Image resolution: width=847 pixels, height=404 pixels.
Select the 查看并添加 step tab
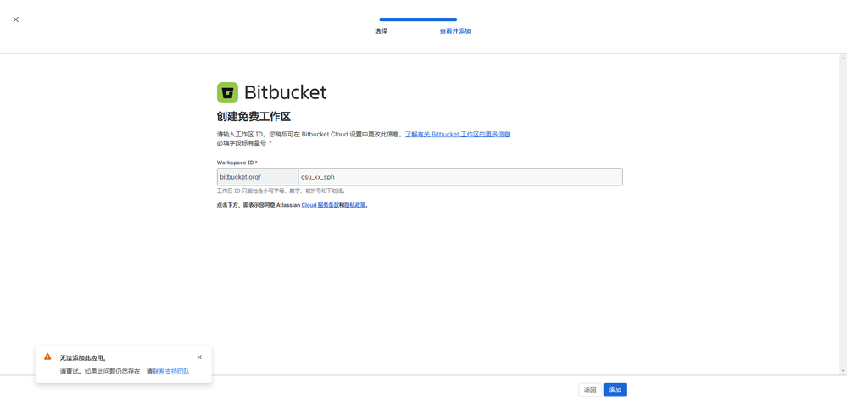click(x=454, y=31)
